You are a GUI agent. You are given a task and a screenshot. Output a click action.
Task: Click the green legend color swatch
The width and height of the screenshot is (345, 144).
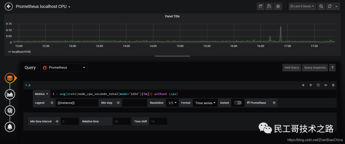point(10,52)
